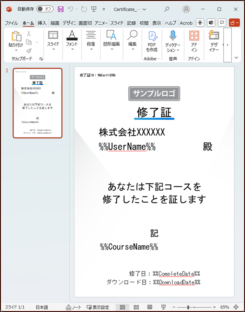245x312 pixels.
Task: Select the ホーム tab
Action: [x=28, y=23]
